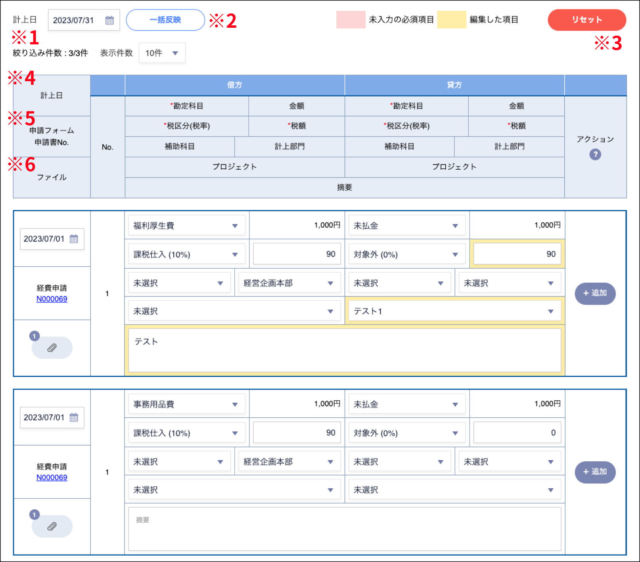Click first entry's highlighted credit tax amount 90

click(x=517, y=254)
